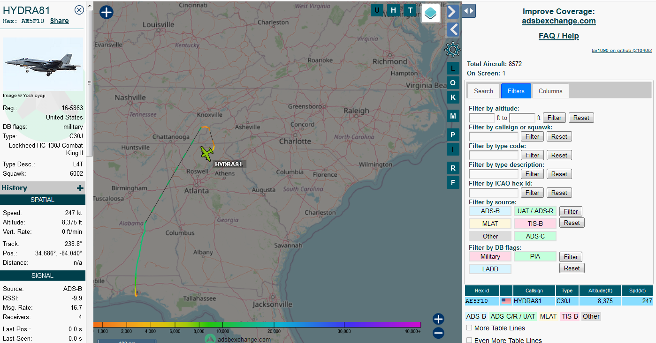Expand the History section plus icon
Screen dimensions: 656x343
coord(80,188)
